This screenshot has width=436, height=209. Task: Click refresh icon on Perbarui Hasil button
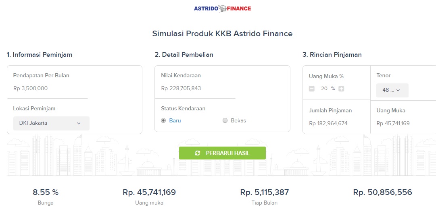point(198,153)
